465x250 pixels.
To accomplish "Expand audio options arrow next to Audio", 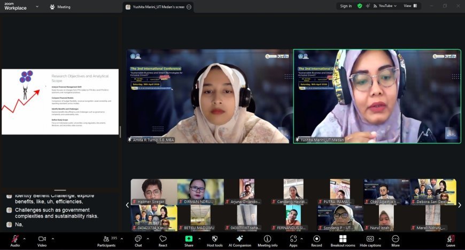I will [x=24, y=238].
